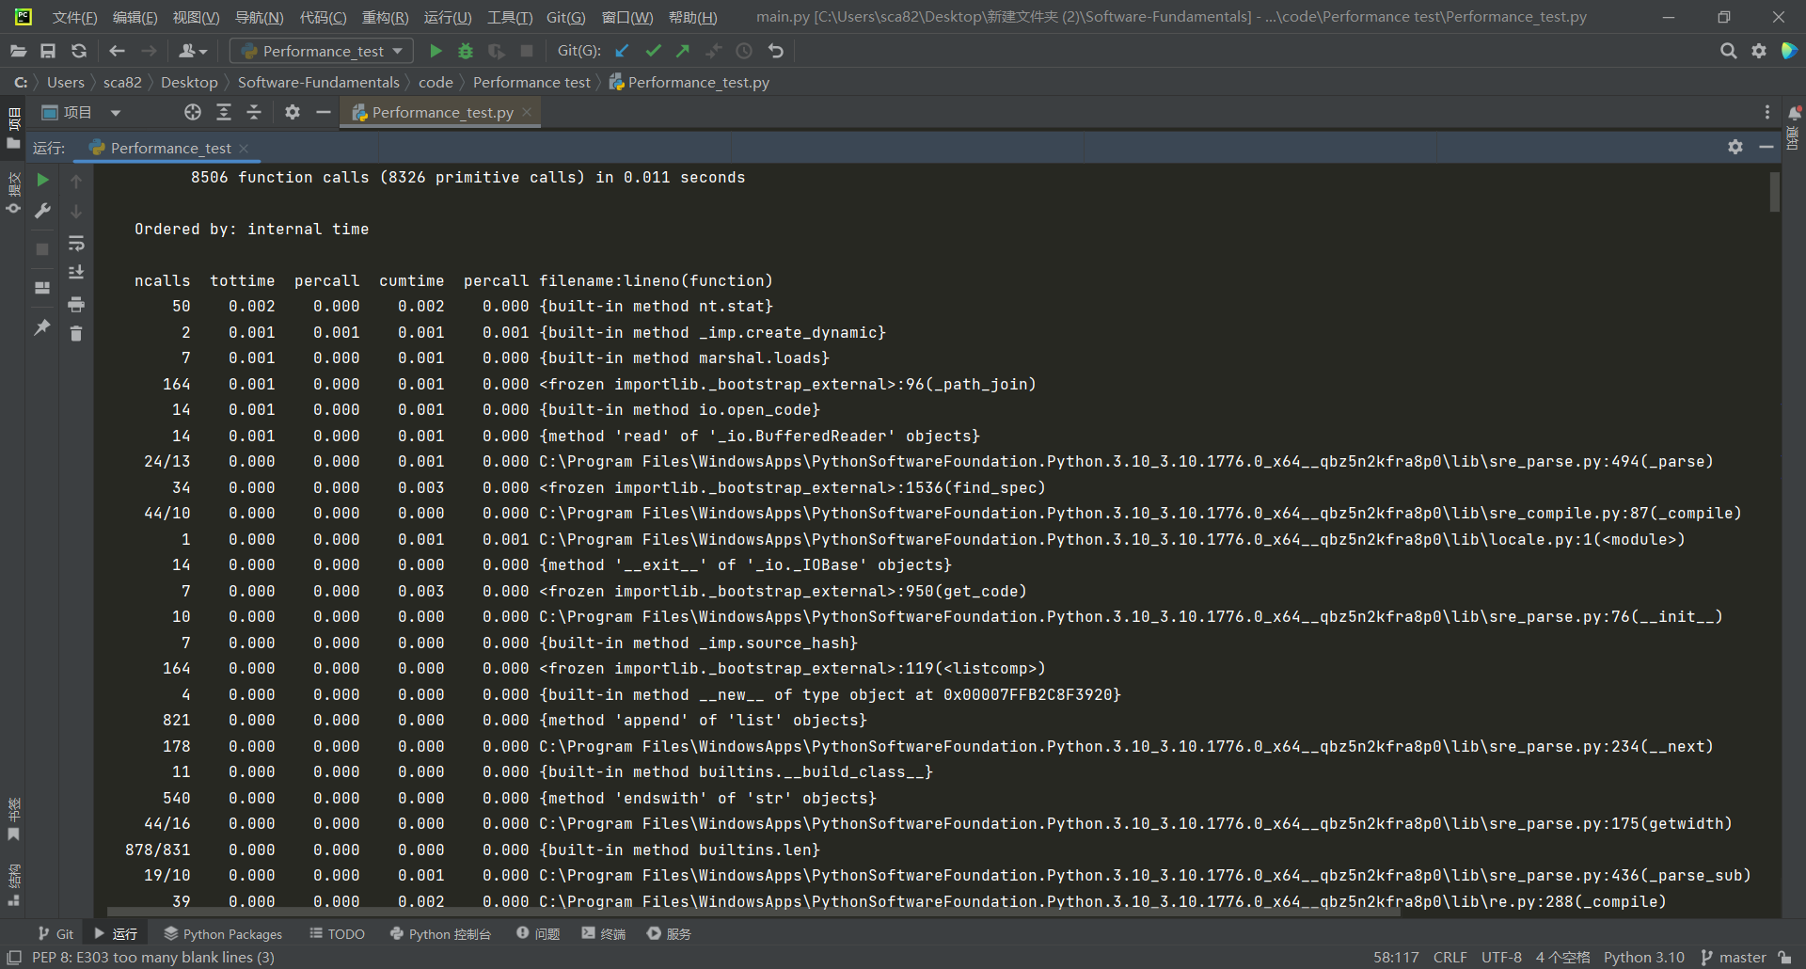The image size is (1806, 969).
Task: Toggle read-only lock icon in status bar
Action: coord(1784,957)
